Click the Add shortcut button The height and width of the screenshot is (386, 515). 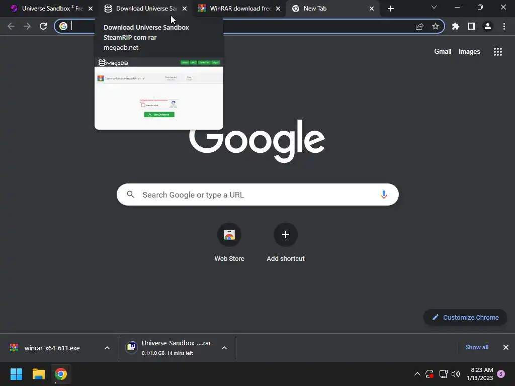coord(286,243)
